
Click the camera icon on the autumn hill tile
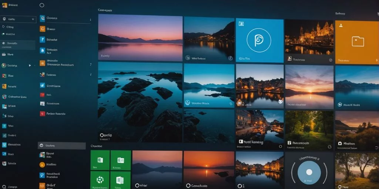tap(340, 144)
